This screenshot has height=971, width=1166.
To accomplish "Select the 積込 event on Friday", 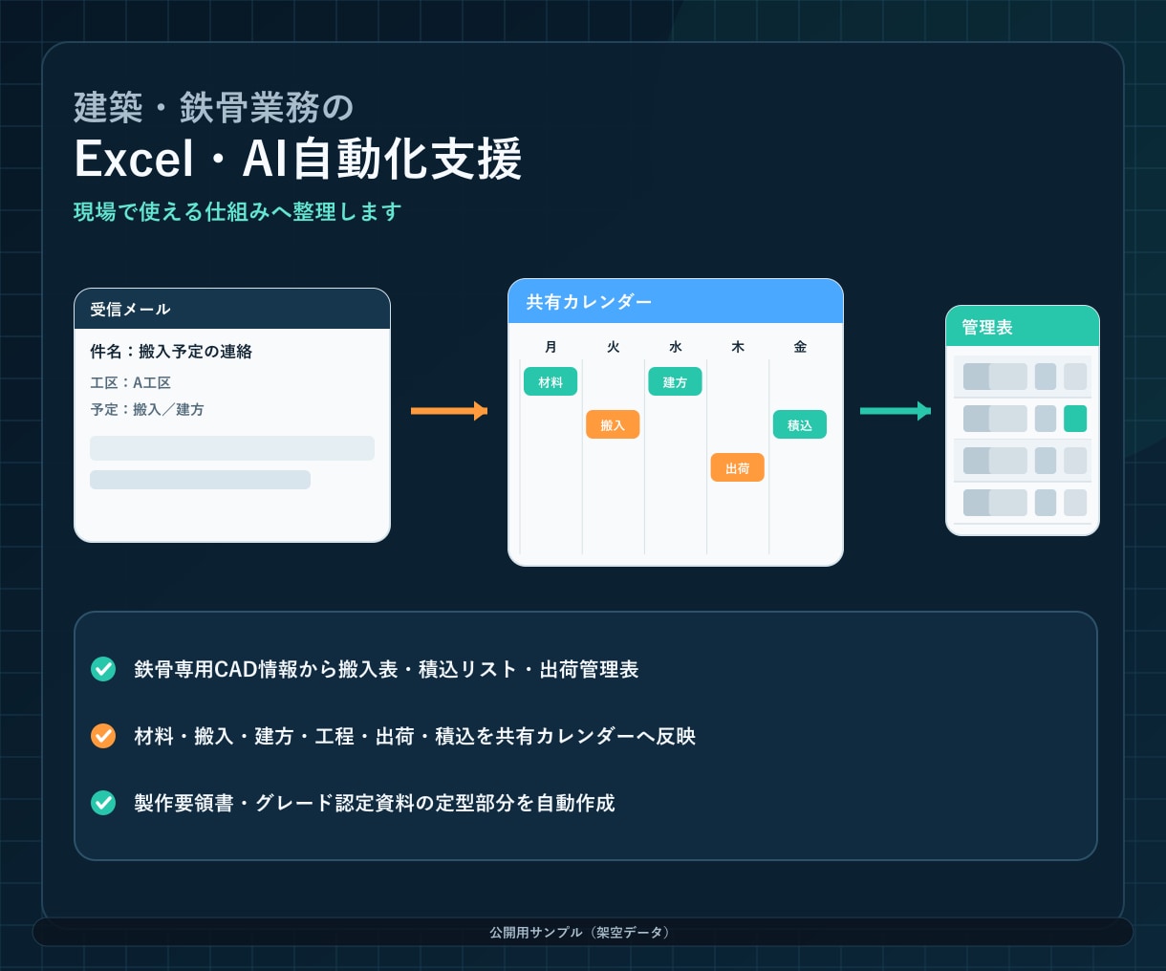I will point(800,424).
